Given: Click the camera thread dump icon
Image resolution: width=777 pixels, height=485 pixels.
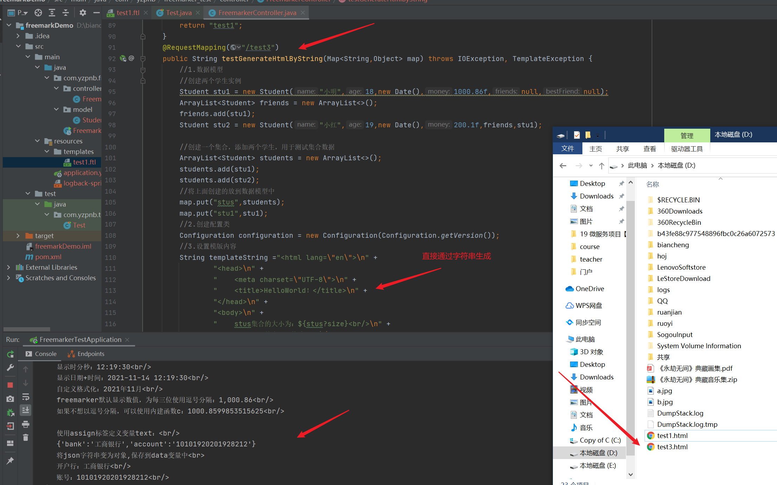Looking at the screenshot, I should pyautogui.click(x=10, y=399).
